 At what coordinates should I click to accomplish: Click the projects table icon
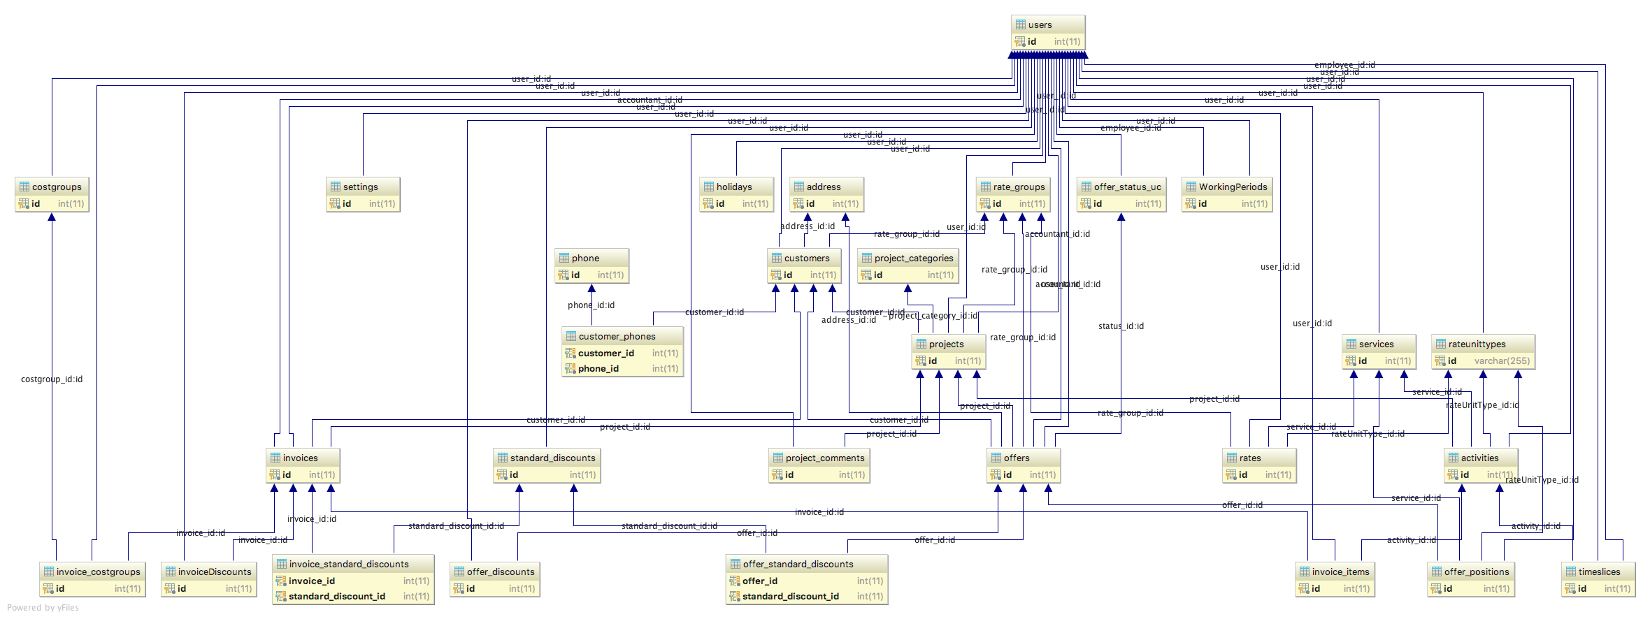[921, 344]
